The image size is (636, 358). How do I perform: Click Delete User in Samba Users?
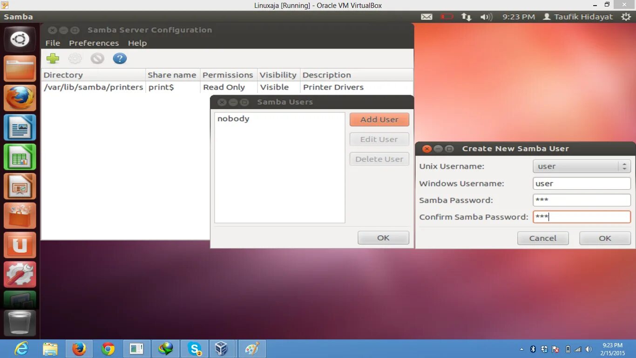(379, 159)
